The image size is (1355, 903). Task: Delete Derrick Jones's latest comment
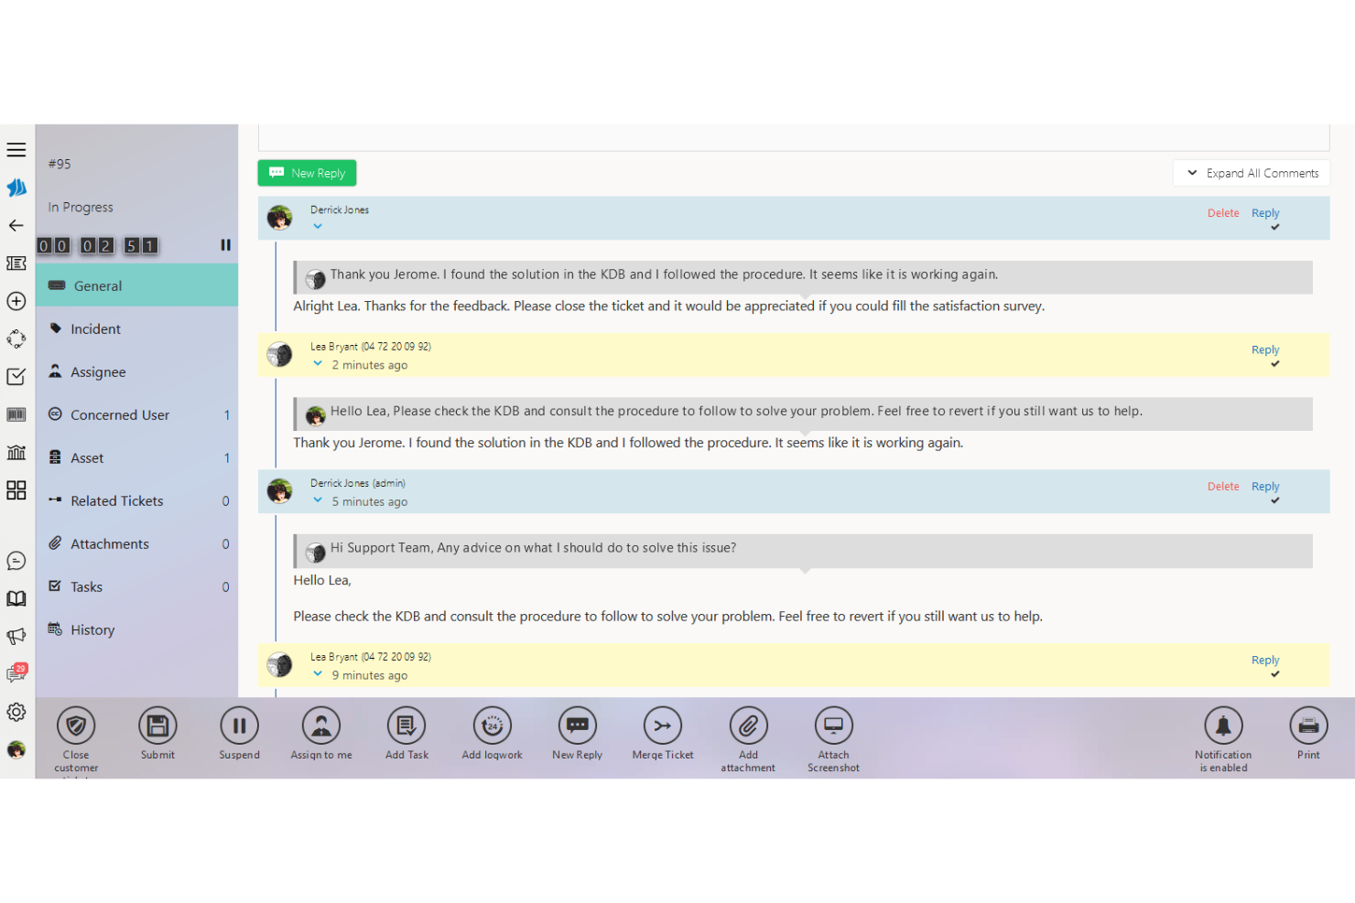(x=1223, y=212)
